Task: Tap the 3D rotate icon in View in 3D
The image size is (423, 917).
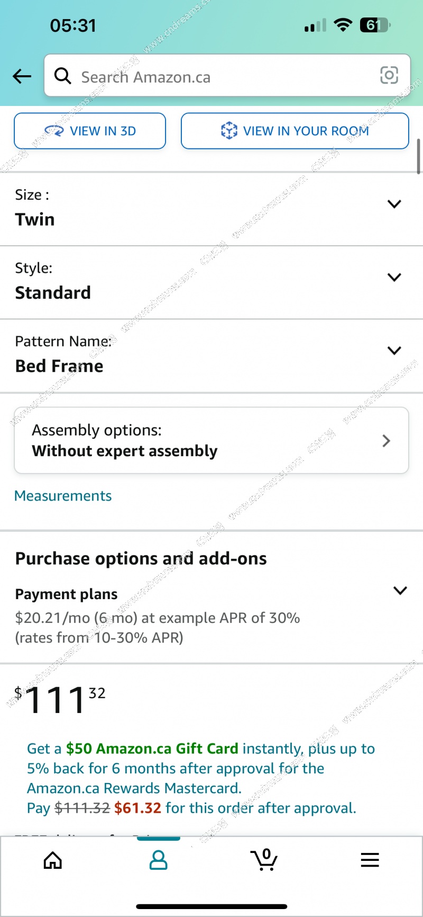Action: [54, 130]
